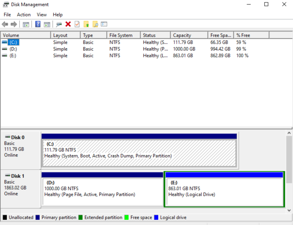Viewport: 293px width, 225px height.
Task: Sort by the Type column header
Action: [94, 35]
